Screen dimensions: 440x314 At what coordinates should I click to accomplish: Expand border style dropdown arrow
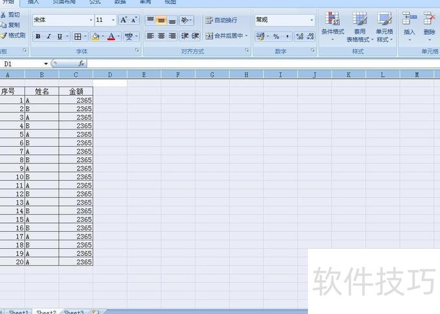(85, 36)
